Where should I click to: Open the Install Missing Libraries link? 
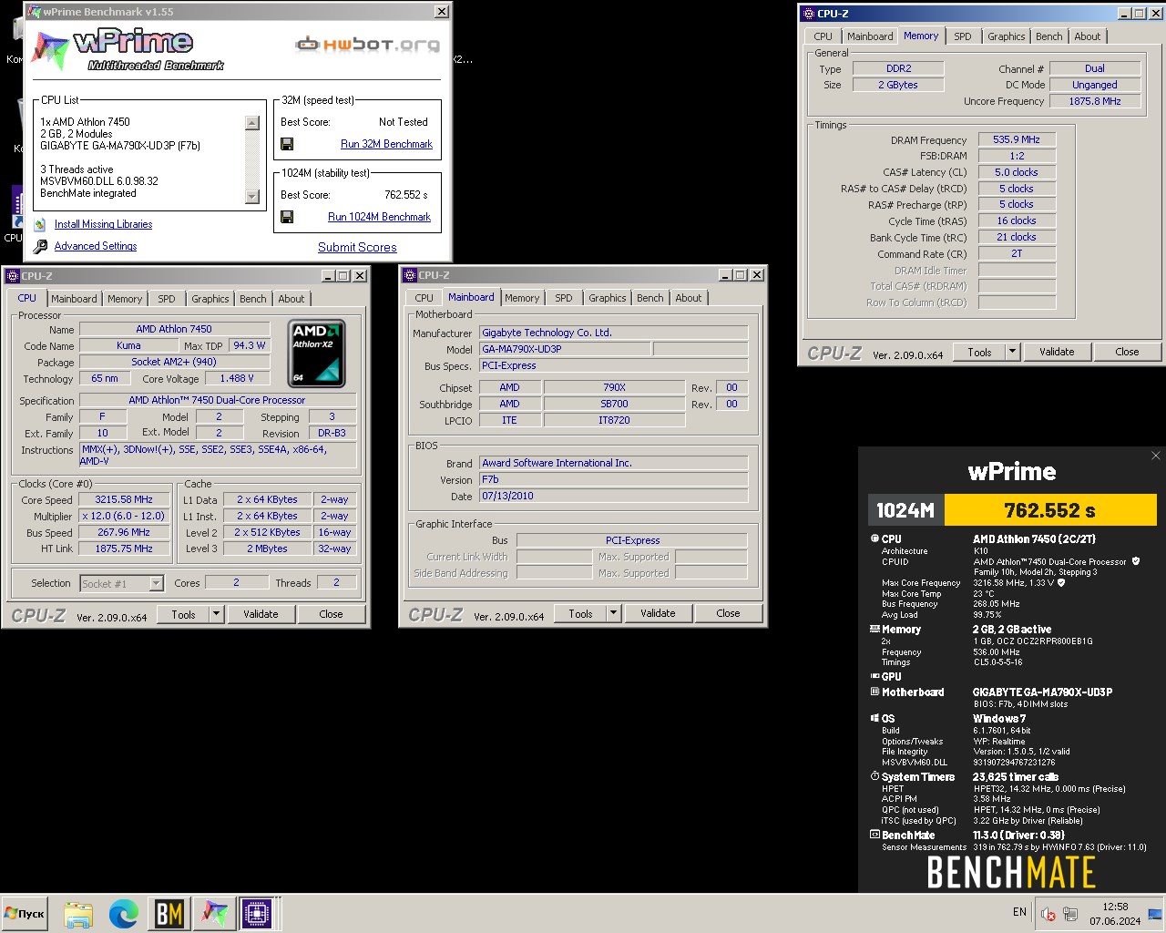pos(103,224)
